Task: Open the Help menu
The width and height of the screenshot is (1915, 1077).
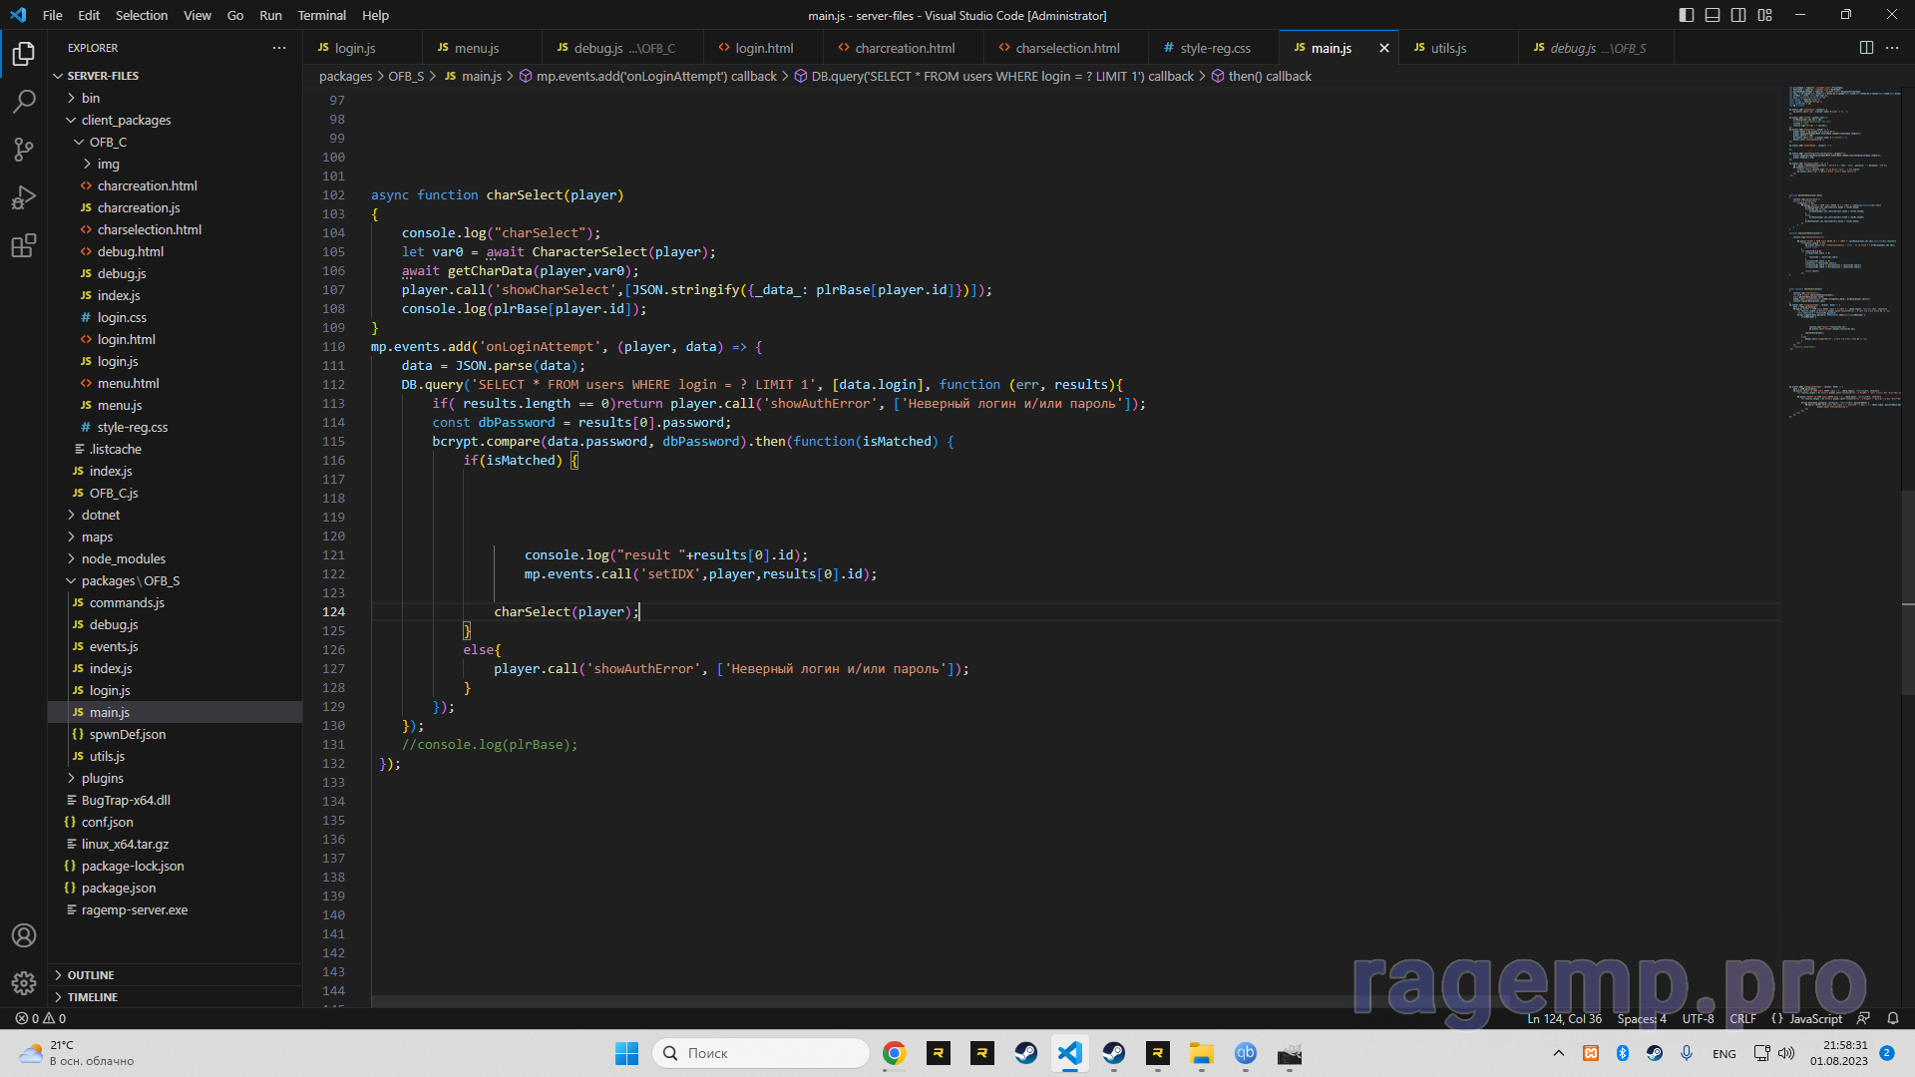Action: point(376,15)
